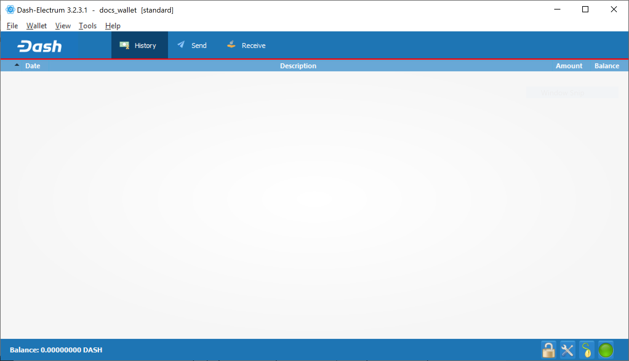Switch to the History tab

click(x=139, y=46)
